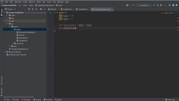Viewport: 179px width, 101px height.
Task: Click the IDE update icon
Action: pyautogui.click(x=173, y=5)
